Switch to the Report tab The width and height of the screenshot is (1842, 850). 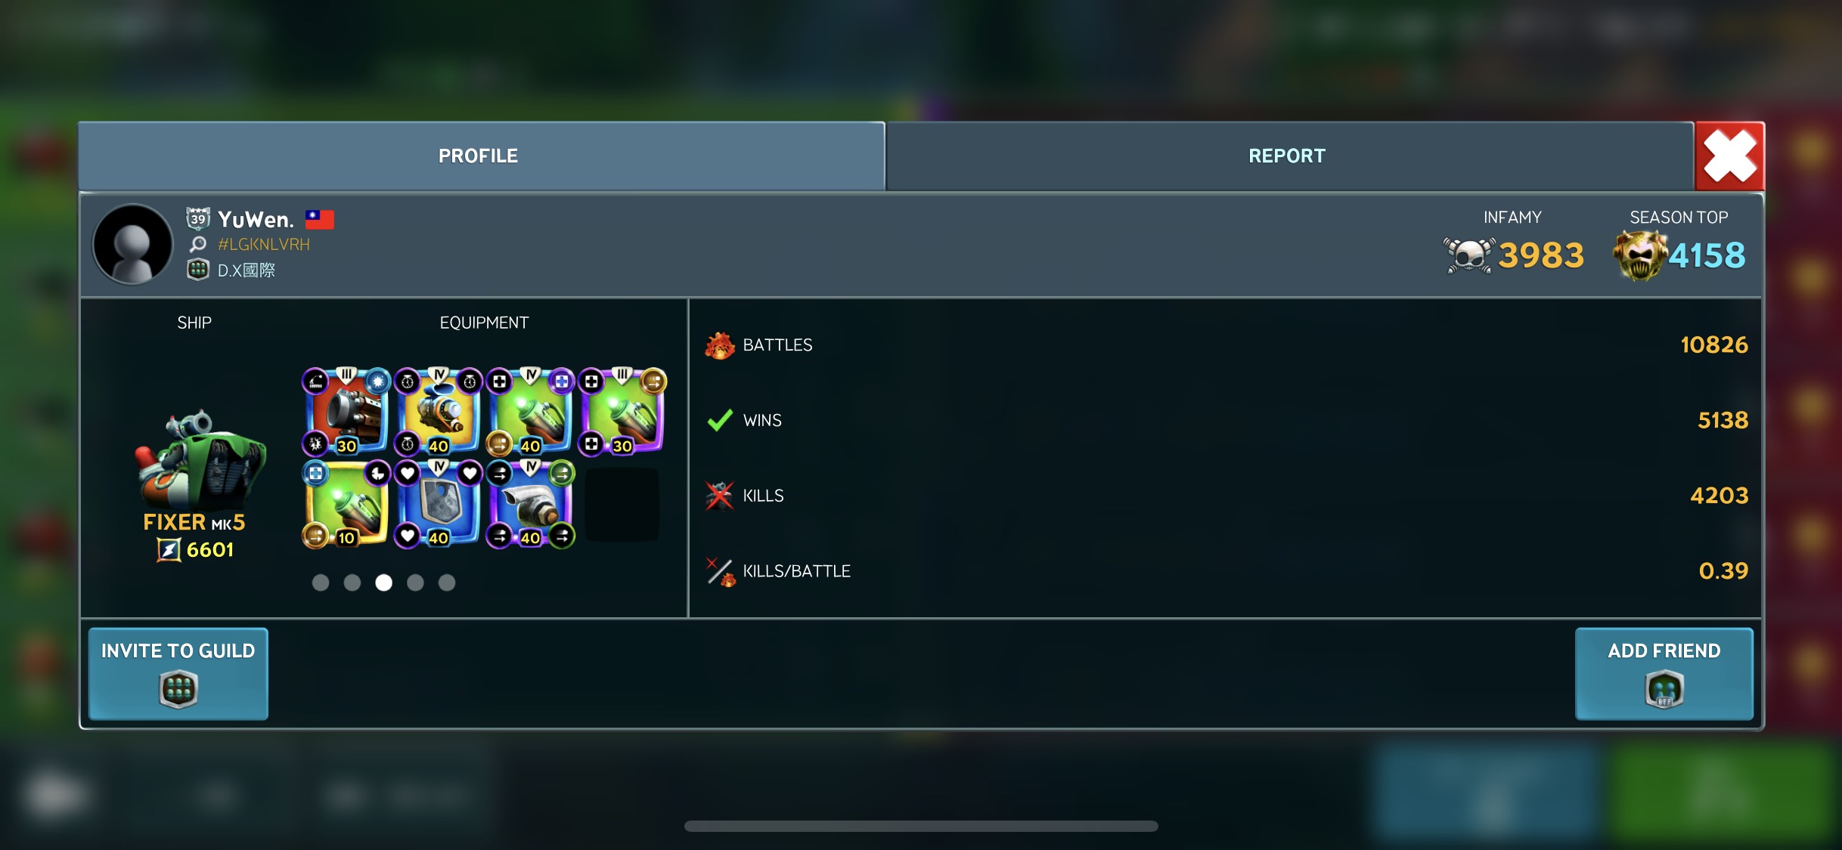[x=1288, y=156]
